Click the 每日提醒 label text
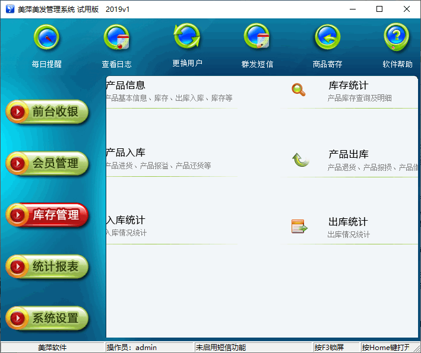Image resolution: width=421 pixels, height=353 pixels. pyautogui.click(x=47, y=64)
